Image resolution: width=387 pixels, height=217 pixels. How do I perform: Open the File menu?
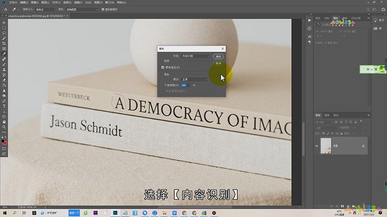coord(13,2)
